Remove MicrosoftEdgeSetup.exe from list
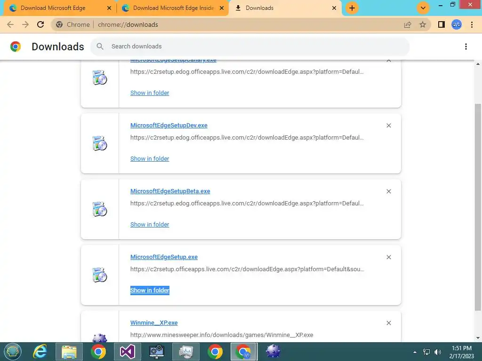The image size is (482, 361). 388,257
